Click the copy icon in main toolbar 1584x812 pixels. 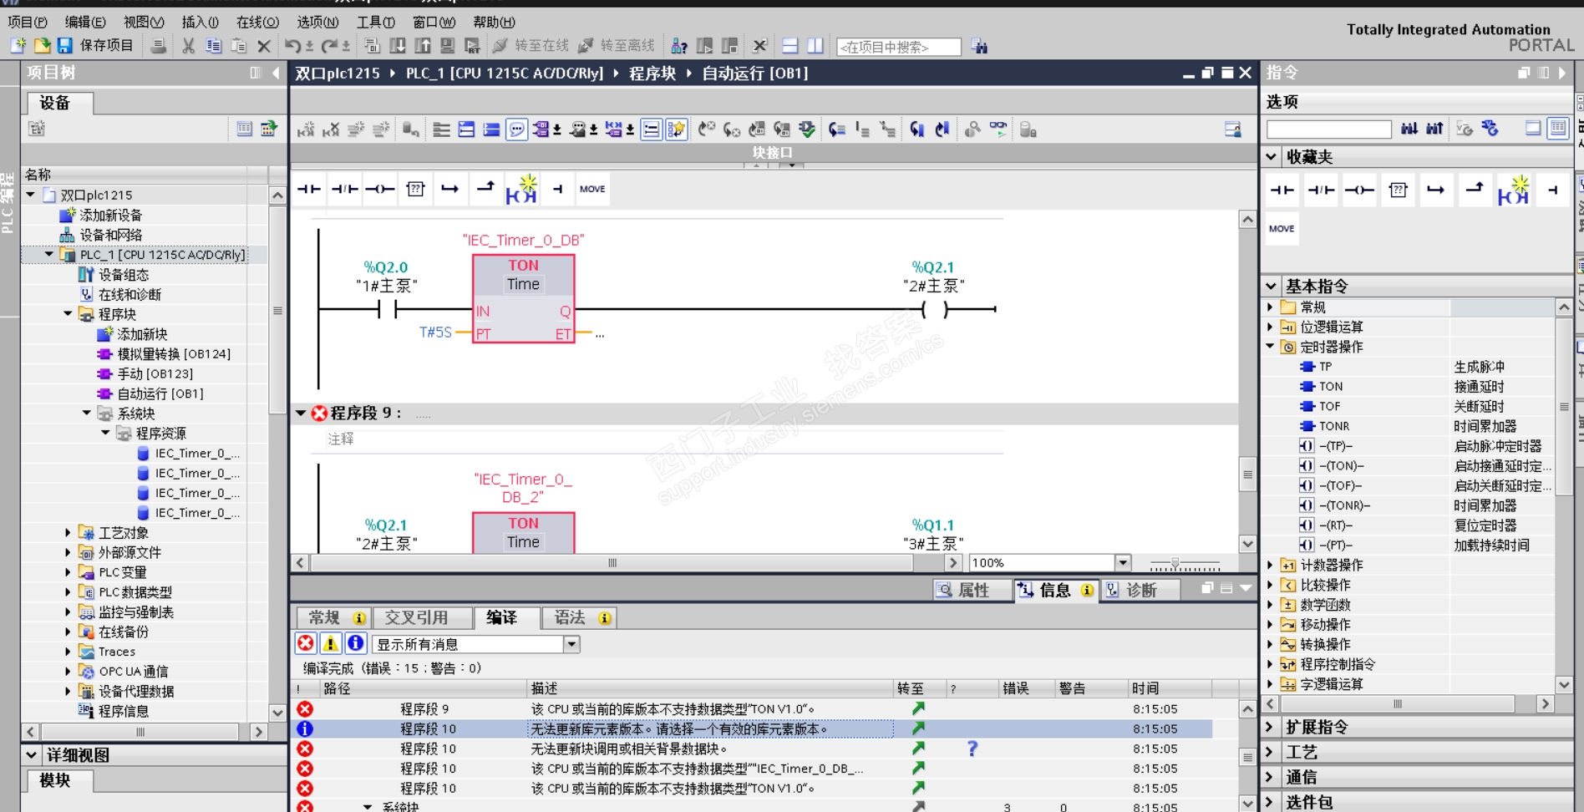(x=214, y=46)
